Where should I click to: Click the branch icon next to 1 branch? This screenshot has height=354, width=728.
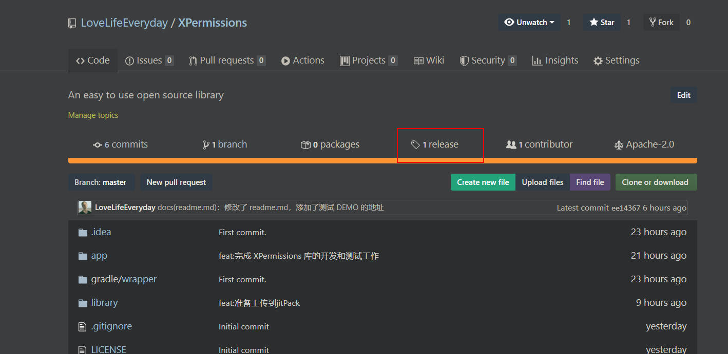(206, 145)
